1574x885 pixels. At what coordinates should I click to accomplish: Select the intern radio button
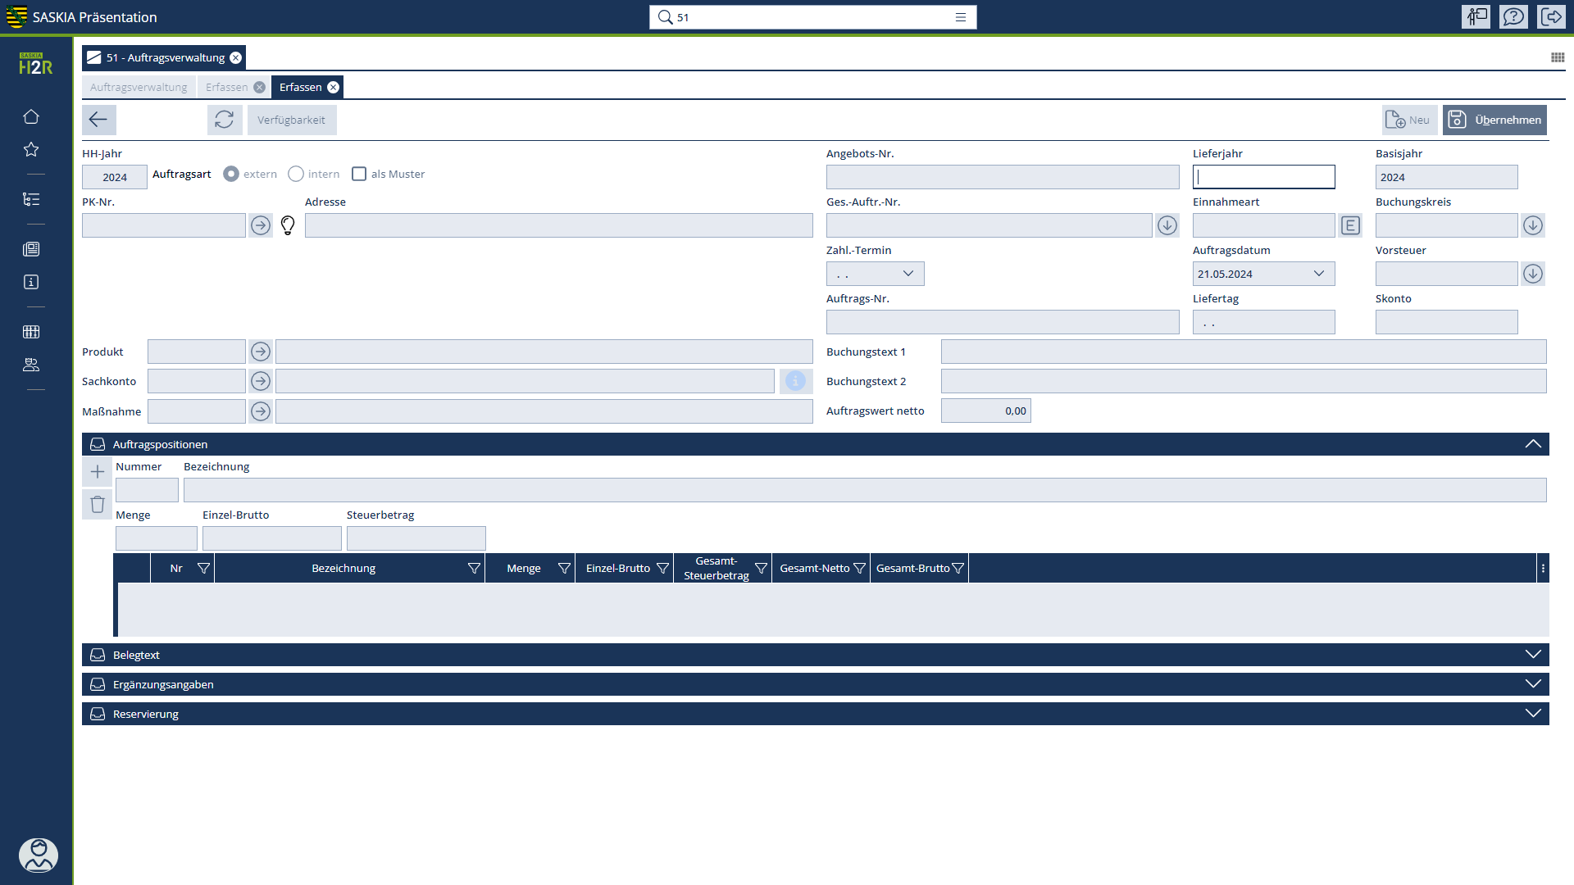296,174
